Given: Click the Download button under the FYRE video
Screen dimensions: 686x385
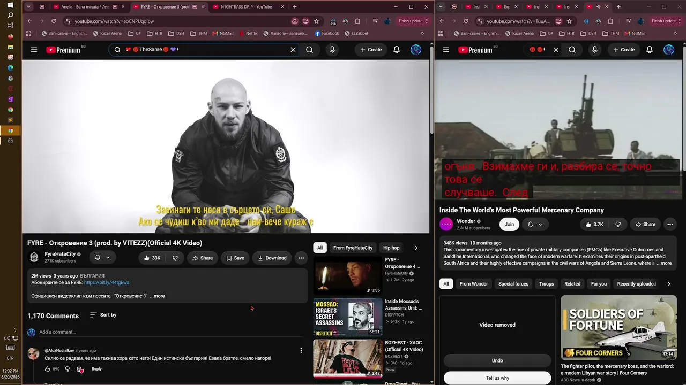Looking at the screenshot, I should click(x=272, y=258).
